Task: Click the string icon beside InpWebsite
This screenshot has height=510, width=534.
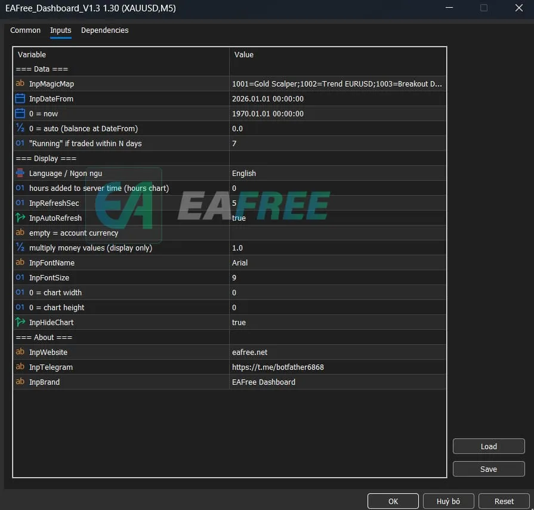Action: click(x=20, y=352)
